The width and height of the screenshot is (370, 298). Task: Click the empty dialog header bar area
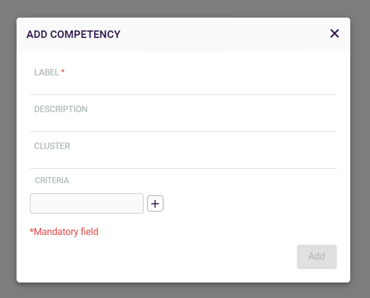(x=224, y=35)
